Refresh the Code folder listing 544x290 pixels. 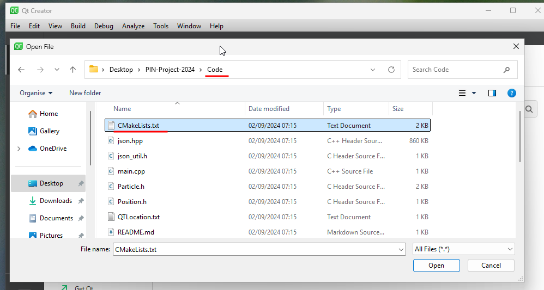(x=391, y=70)
